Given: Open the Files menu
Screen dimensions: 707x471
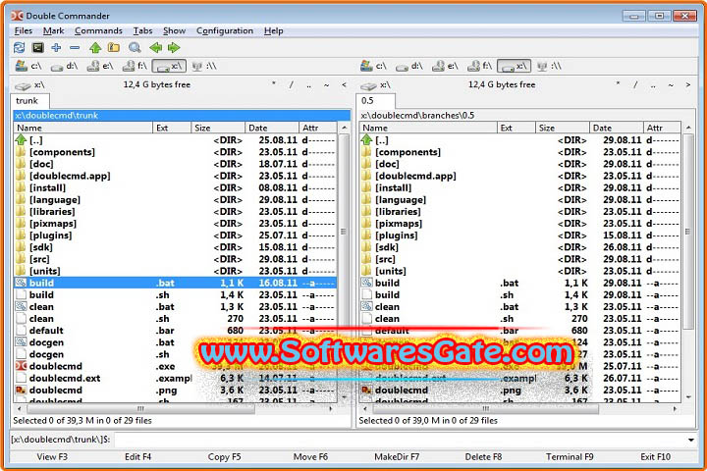Looking at the screenshot, I should pos(23,30).
